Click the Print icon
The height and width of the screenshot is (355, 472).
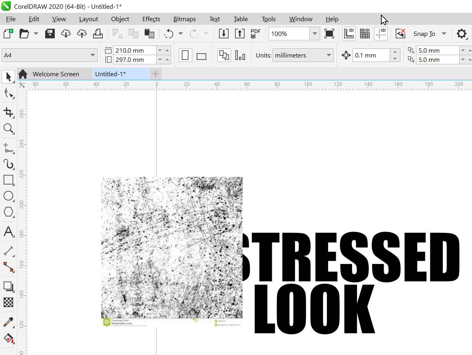click(x=98, y=34)
